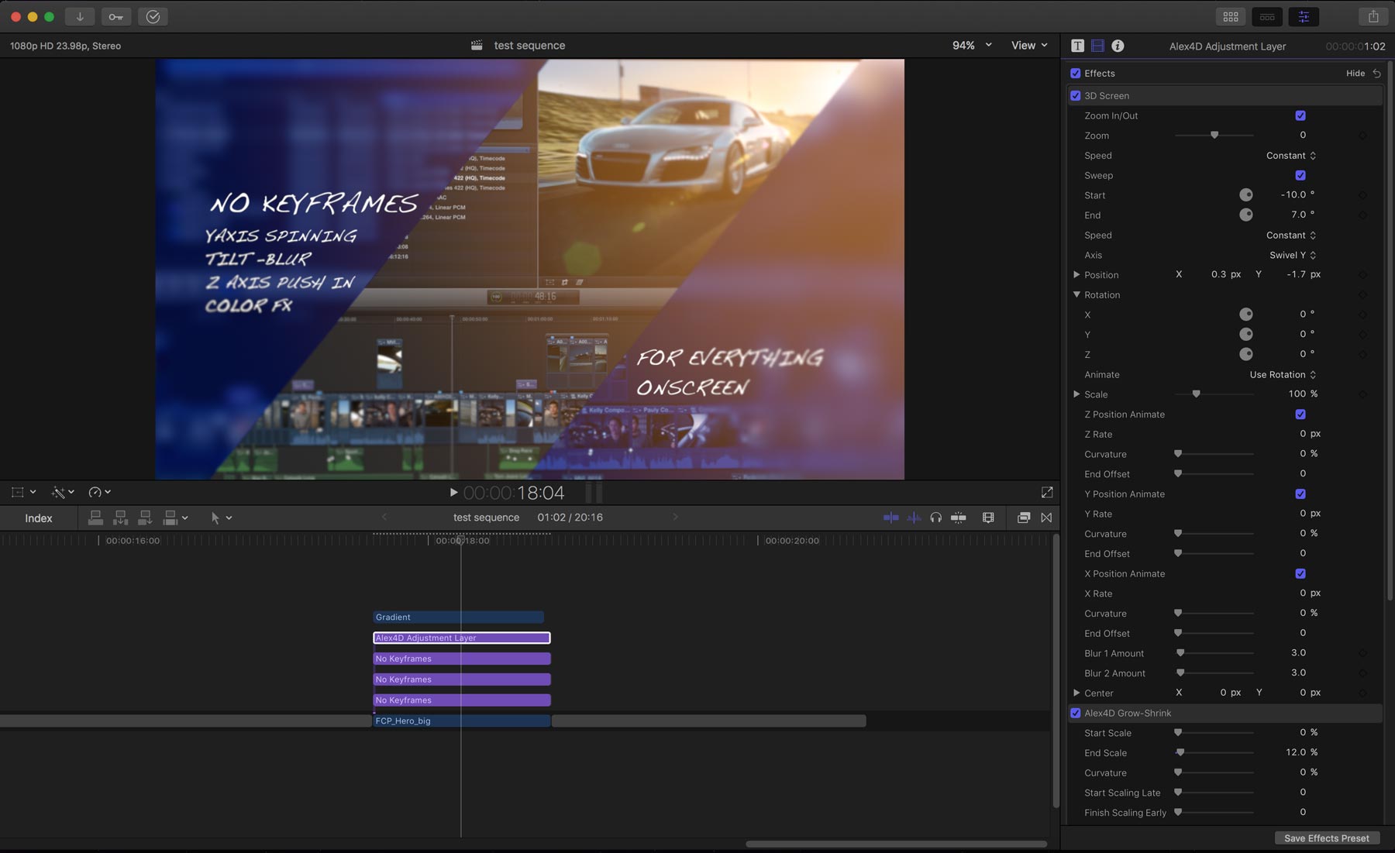This screenshot has width=1395, height=853.
Task: Toggle the Browser grid layout icon
Action: (1230, 16)
